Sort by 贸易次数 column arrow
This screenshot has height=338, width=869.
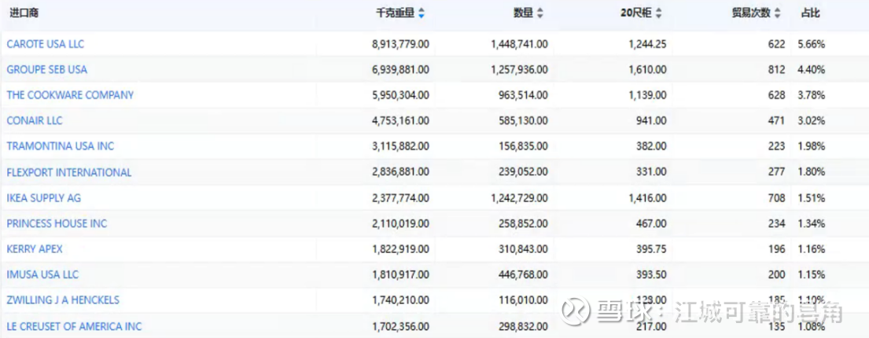click(778, 14)
